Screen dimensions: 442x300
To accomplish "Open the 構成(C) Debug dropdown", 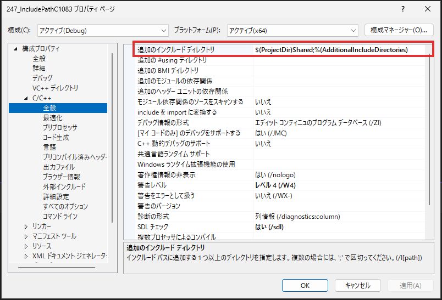I will pyautogui.click(x=103, y=30).
